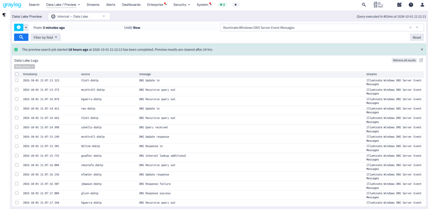428x209 pixels.
Task: Open the Filter by field dropdown
Action: pos(46,37)
